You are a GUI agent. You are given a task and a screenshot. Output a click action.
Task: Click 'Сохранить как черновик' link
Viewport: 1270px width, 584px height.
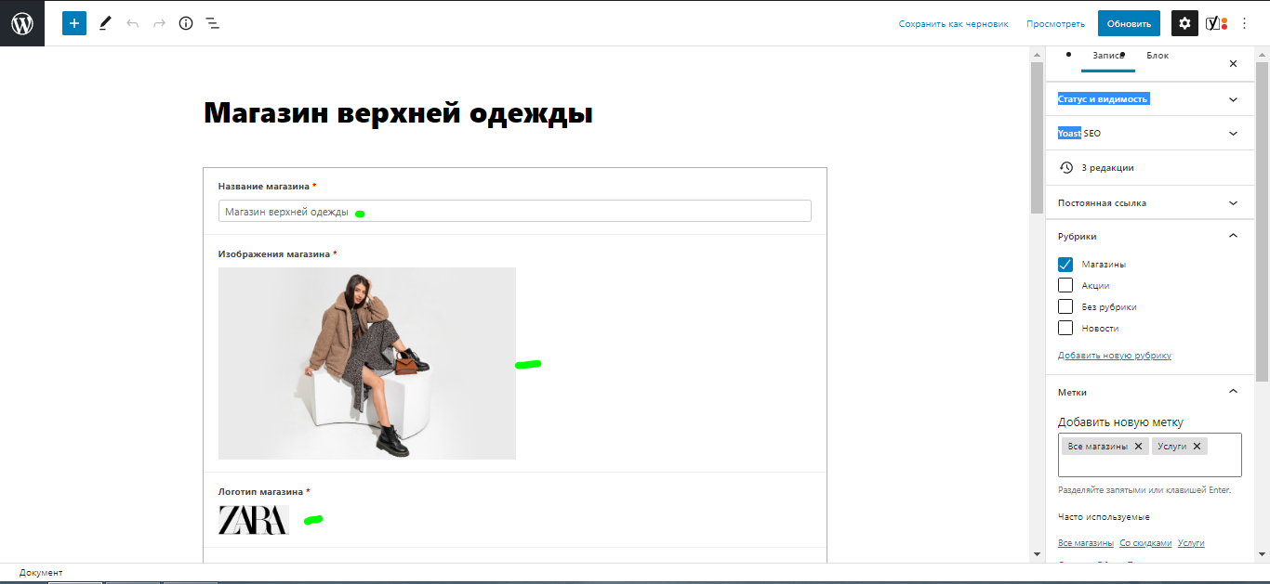click(953, 24)
